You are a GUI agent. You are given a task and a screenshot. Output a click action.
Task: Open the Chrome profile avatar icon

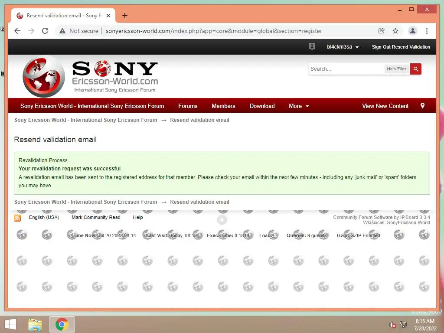pos(413,31)
